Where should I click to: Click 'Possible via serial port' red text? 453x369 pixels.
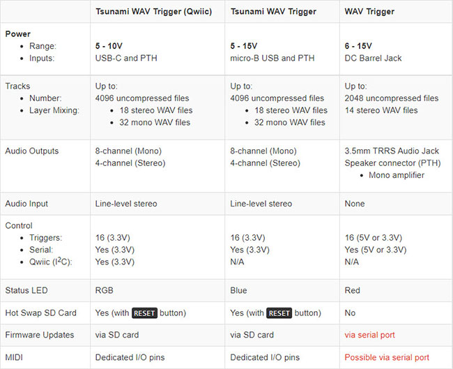pyautogui.click(x=387, y=357)
